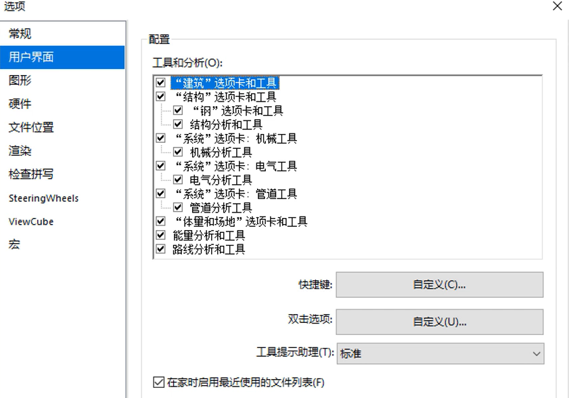The width and height of the screenshot is (569, 398).
Task: Click 自定义(U) button for 双击选项
Action: [x=440, y=322]
